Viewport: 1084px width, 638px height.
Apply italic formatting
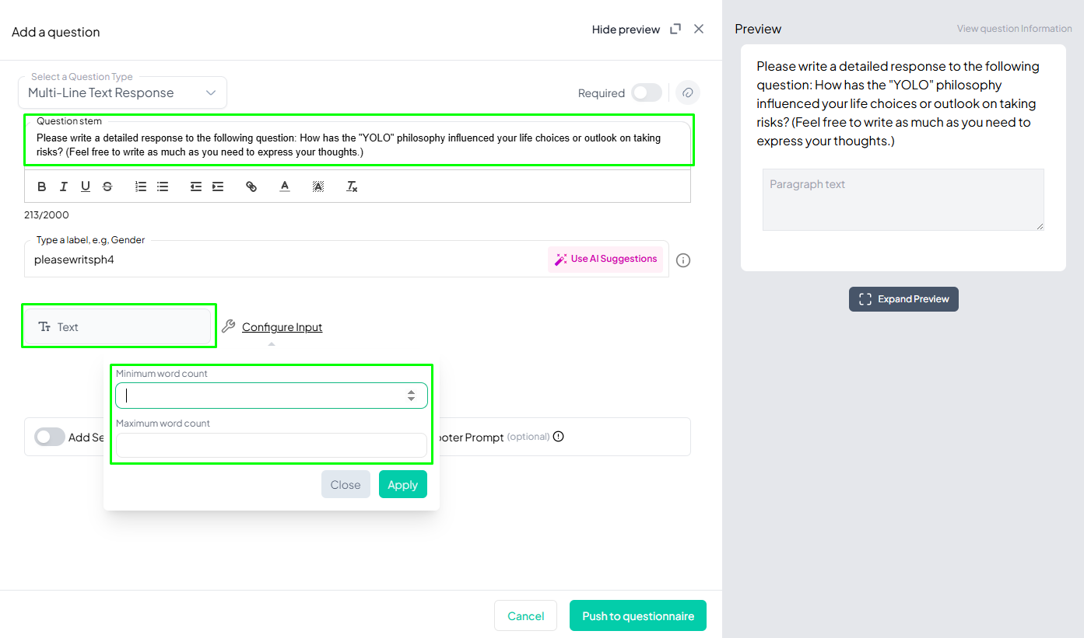point(64,187)
